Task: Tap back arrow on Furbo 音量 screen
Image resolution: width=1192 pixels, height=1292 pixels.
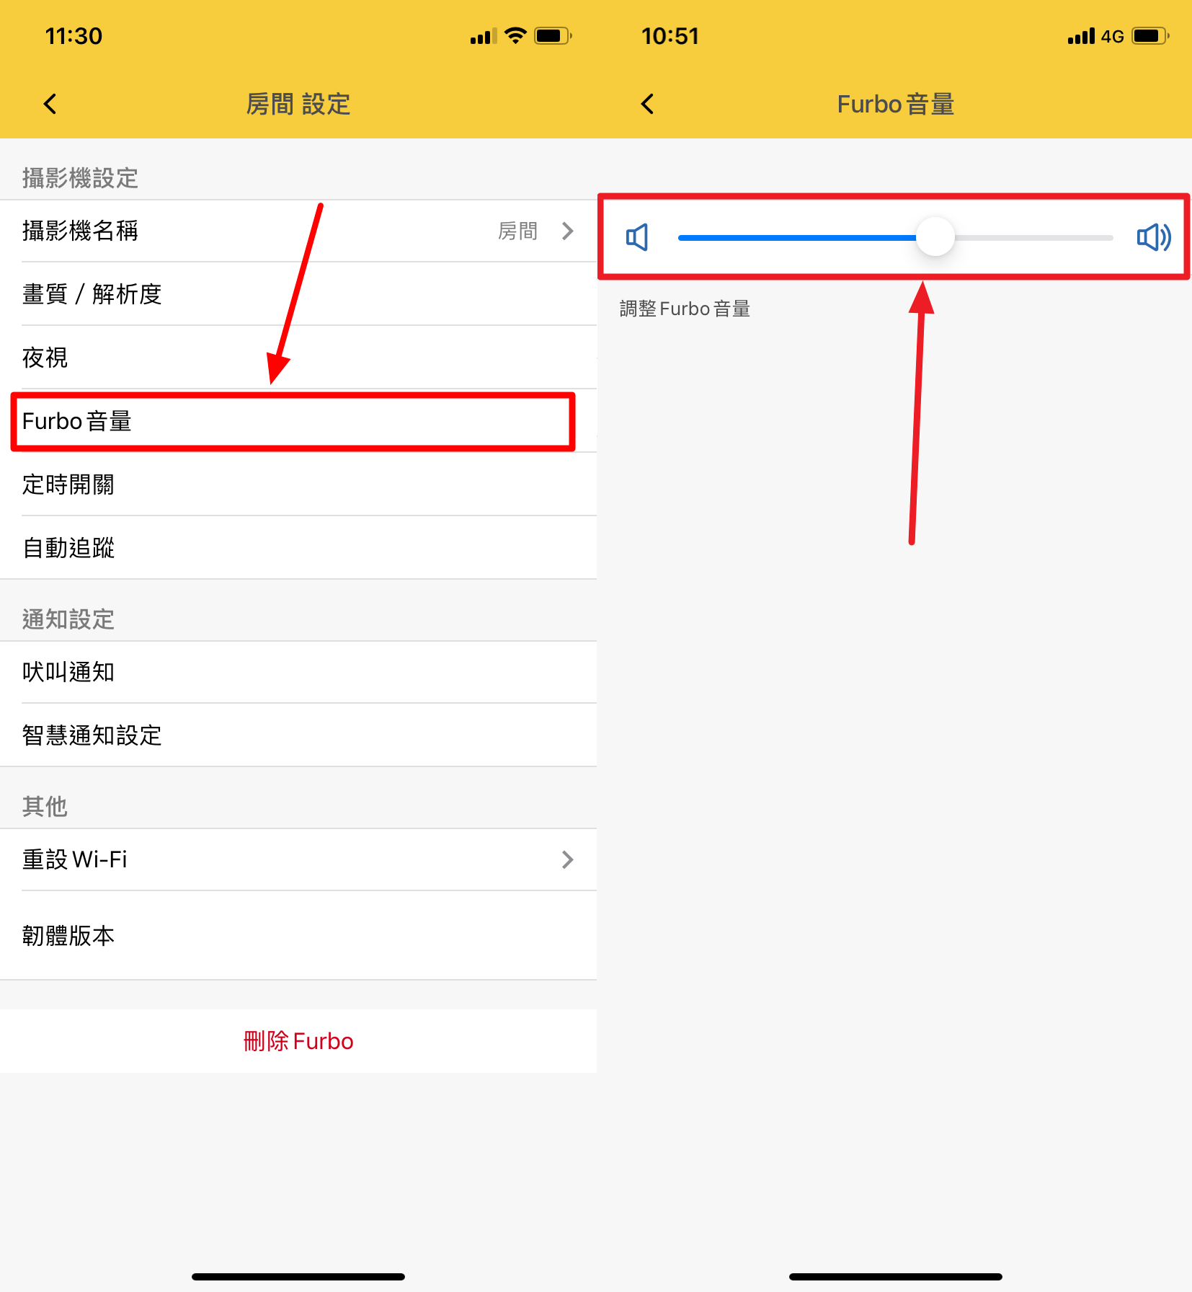Action: point(647,104)
